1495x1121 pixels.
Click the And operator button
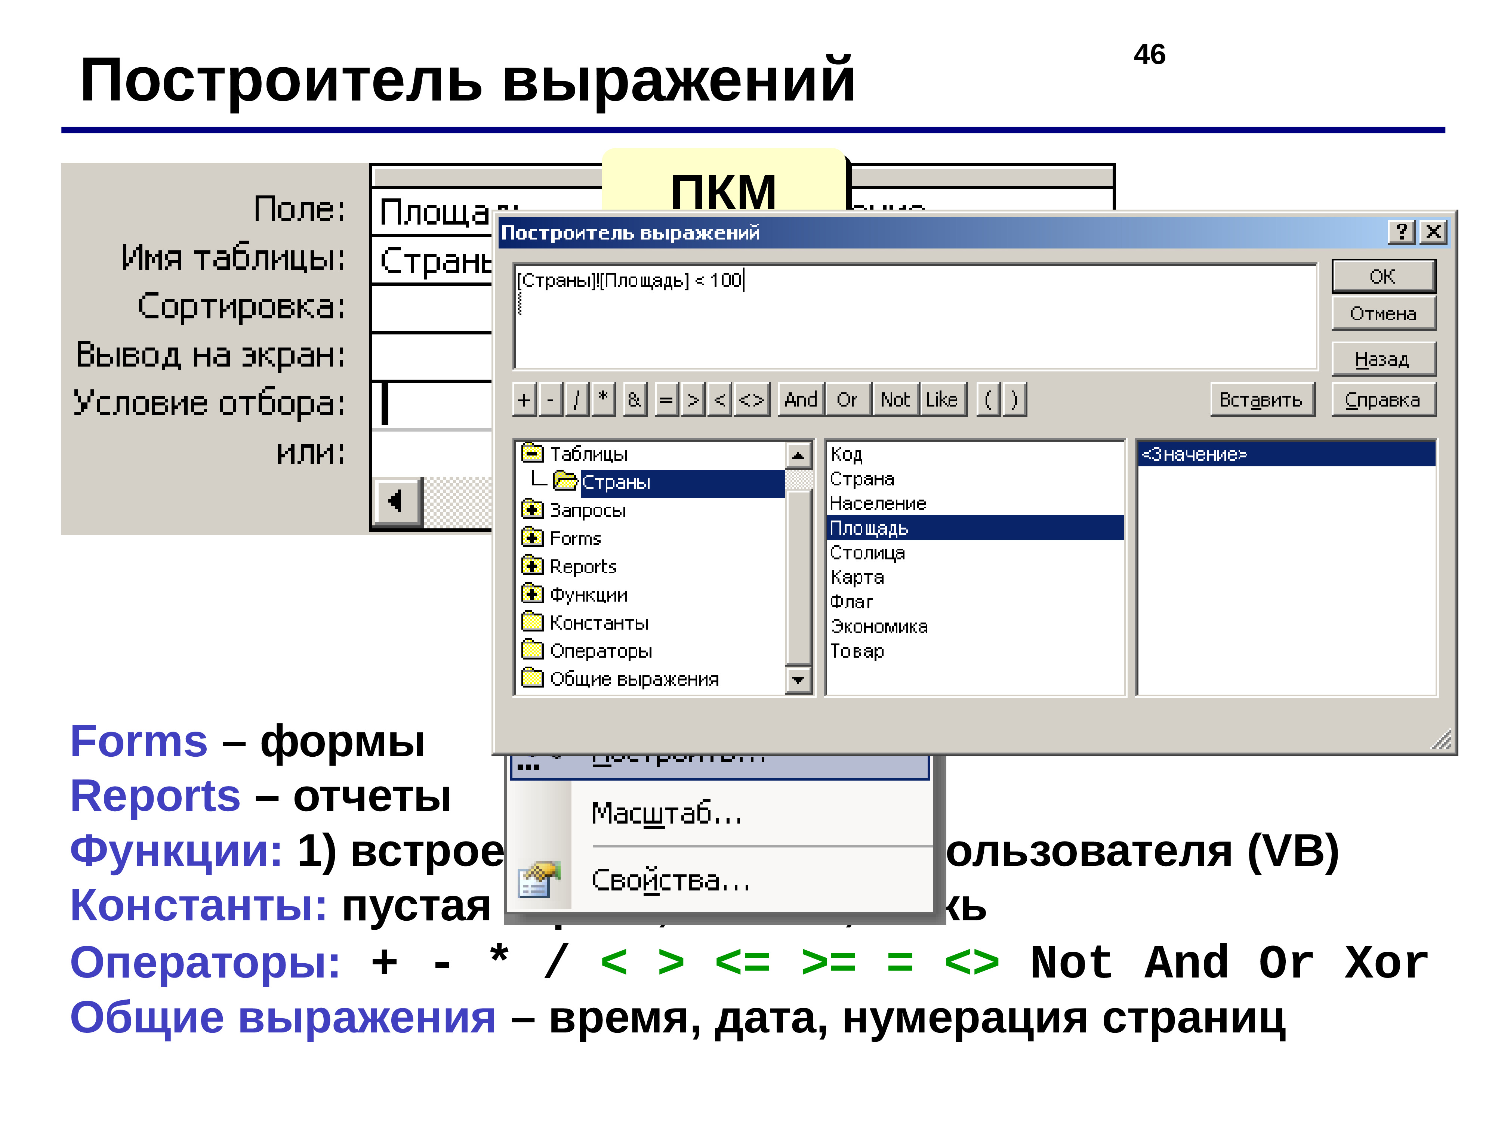pyautogui.click(x=801, y=400)
